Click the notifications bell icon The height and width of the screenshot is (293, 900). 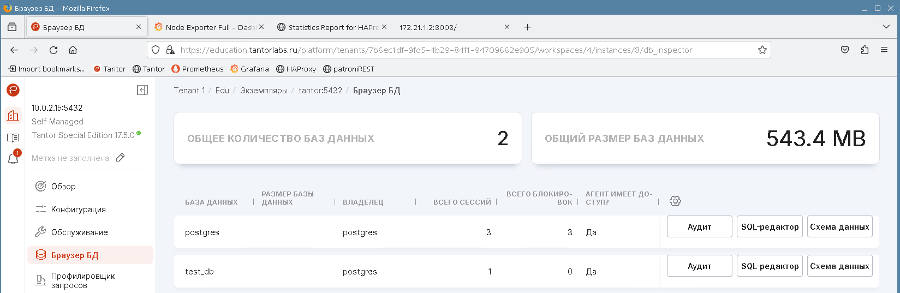13,159
